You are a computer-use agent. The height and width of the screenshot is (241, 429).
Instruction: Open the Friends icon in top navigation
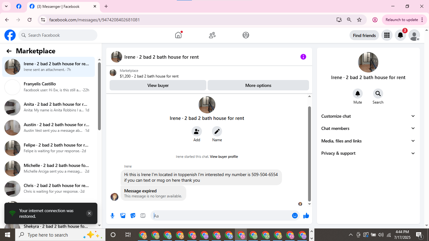(212, 35)
